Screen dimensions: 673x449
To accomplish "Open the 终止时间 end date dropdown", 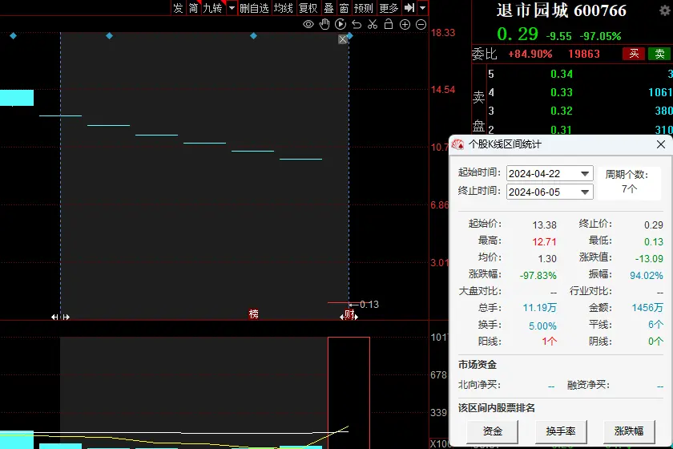I will [x=585, y=192].
